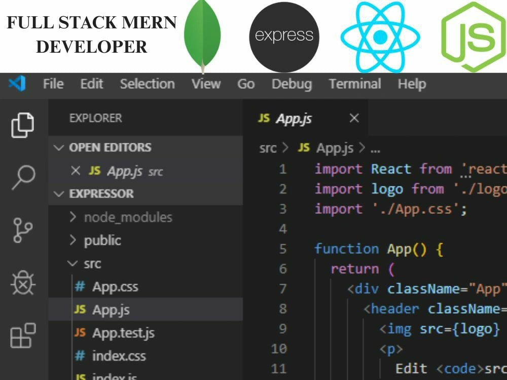Viewport: 507px width, 380px height.
Task: Open the Debug bug icon
Action: tap(23, 283)
